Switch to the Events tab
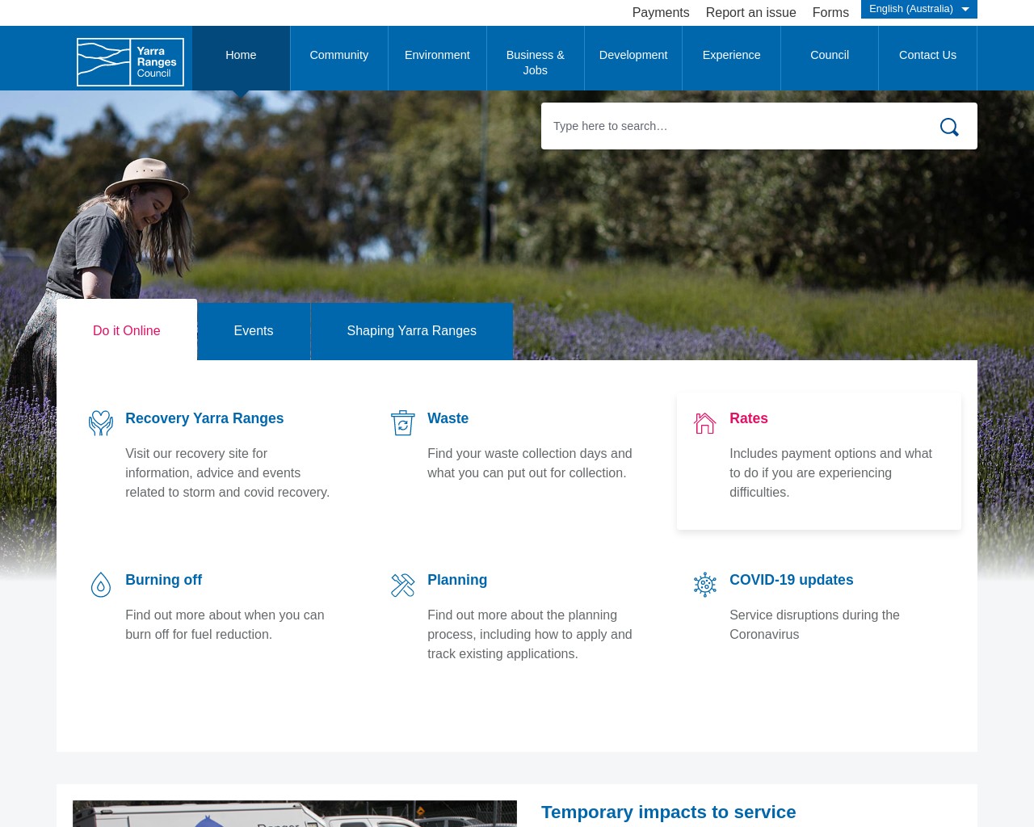 [x=253, y=330]
